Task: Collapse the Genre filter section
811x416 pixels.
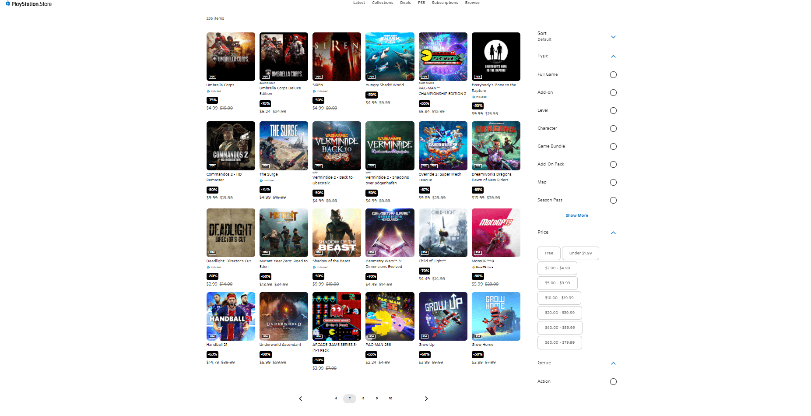Action: click(613, 363)
